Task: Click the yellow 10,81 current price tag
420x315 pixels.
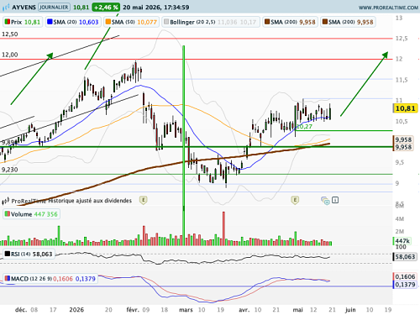Action: pyautogui.click(x=405, y=108)
